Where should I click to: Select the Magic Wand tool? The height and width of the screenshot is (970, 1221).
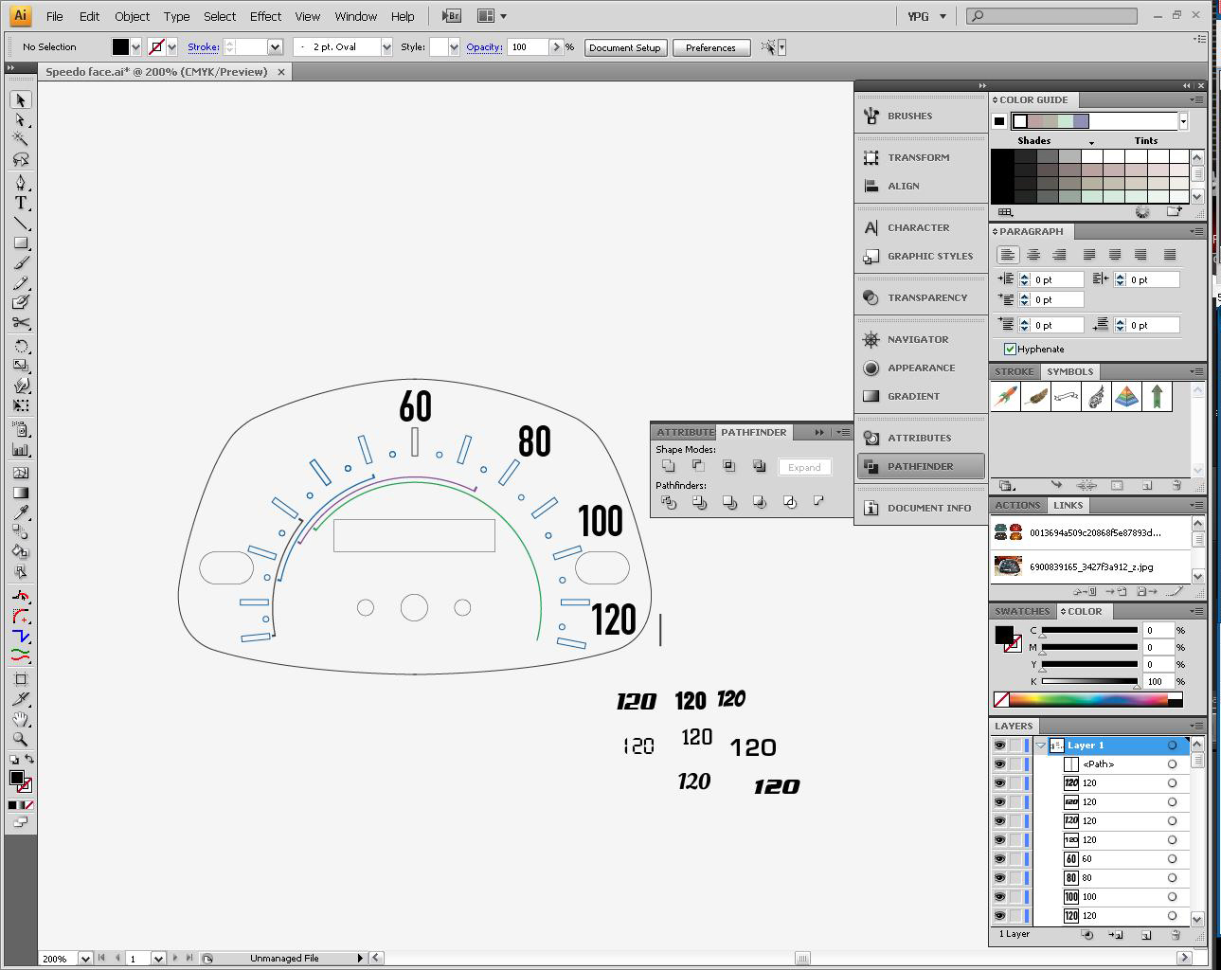pos(20,139)
